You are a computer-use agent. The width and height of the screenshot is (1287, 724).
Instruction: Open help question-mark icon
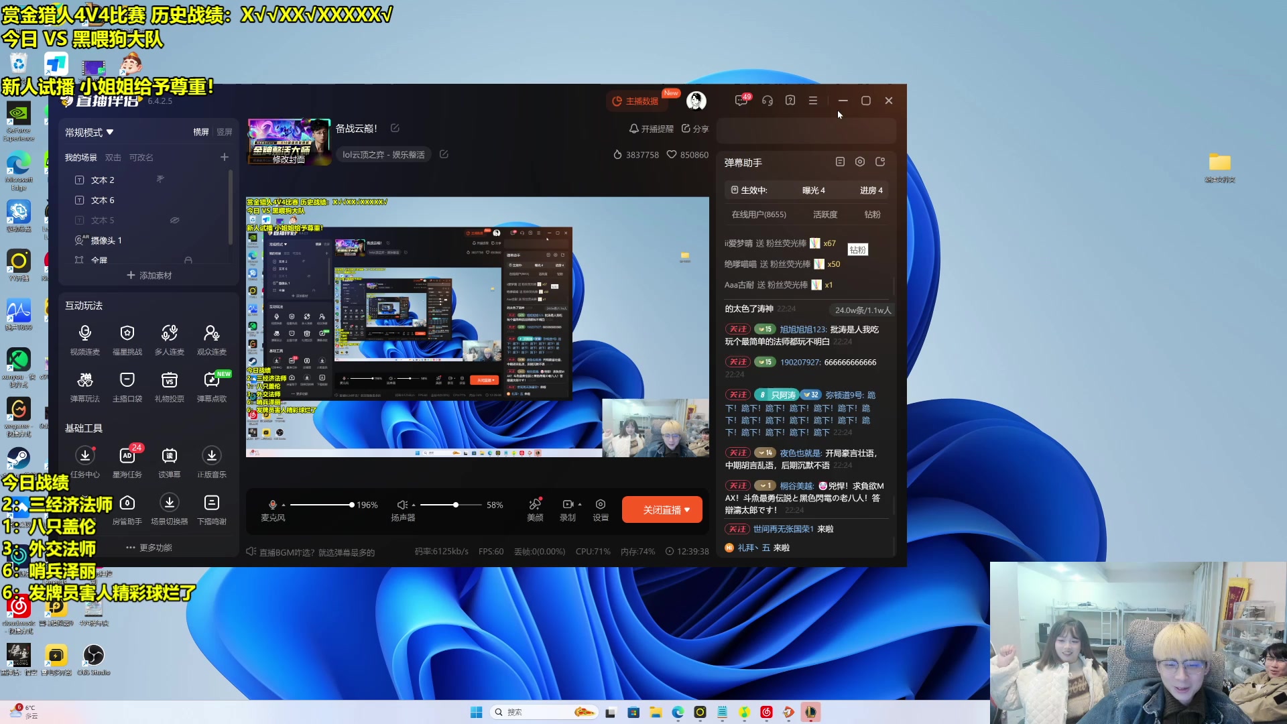click(x=790, y=101)
